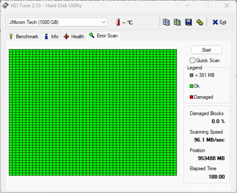Click the green Ok legend swatch

pos(191,86)
